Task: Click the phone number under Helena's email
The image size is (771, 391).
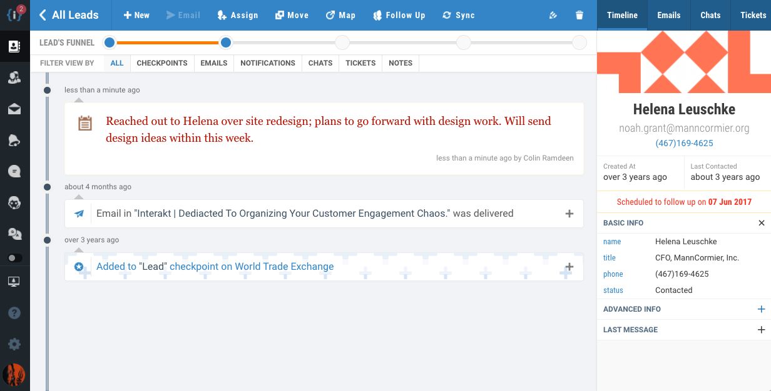Action: (684, 144)
